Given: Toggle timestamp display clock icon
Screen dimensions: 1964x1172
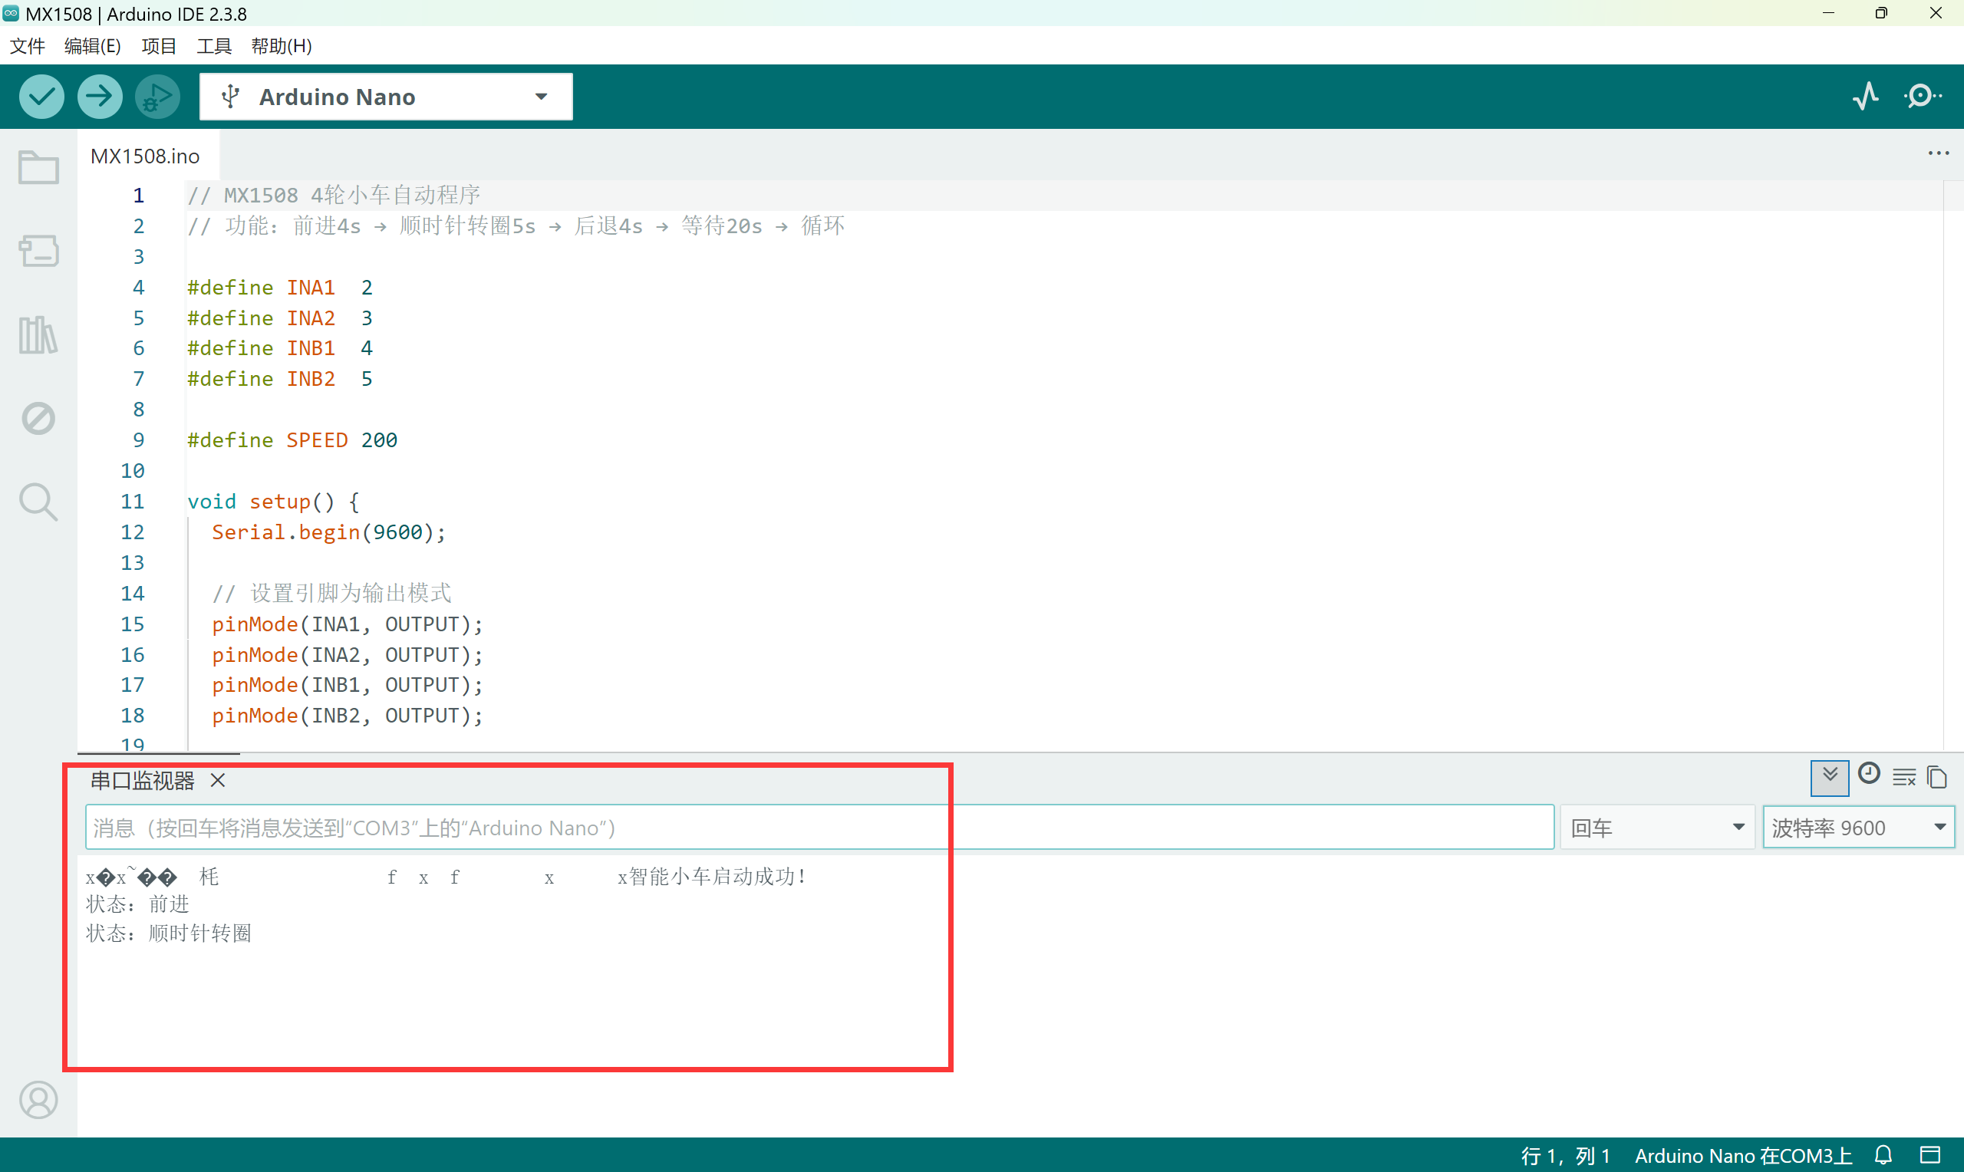Looking at the screenshot, I should pyautogui.click(x=1868, y=774).
